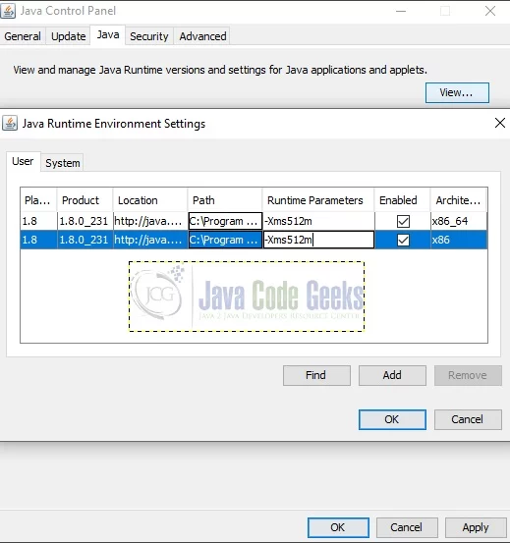Click the Add button
Viewport: 510px width, 543px height.
tap(392, 375)
